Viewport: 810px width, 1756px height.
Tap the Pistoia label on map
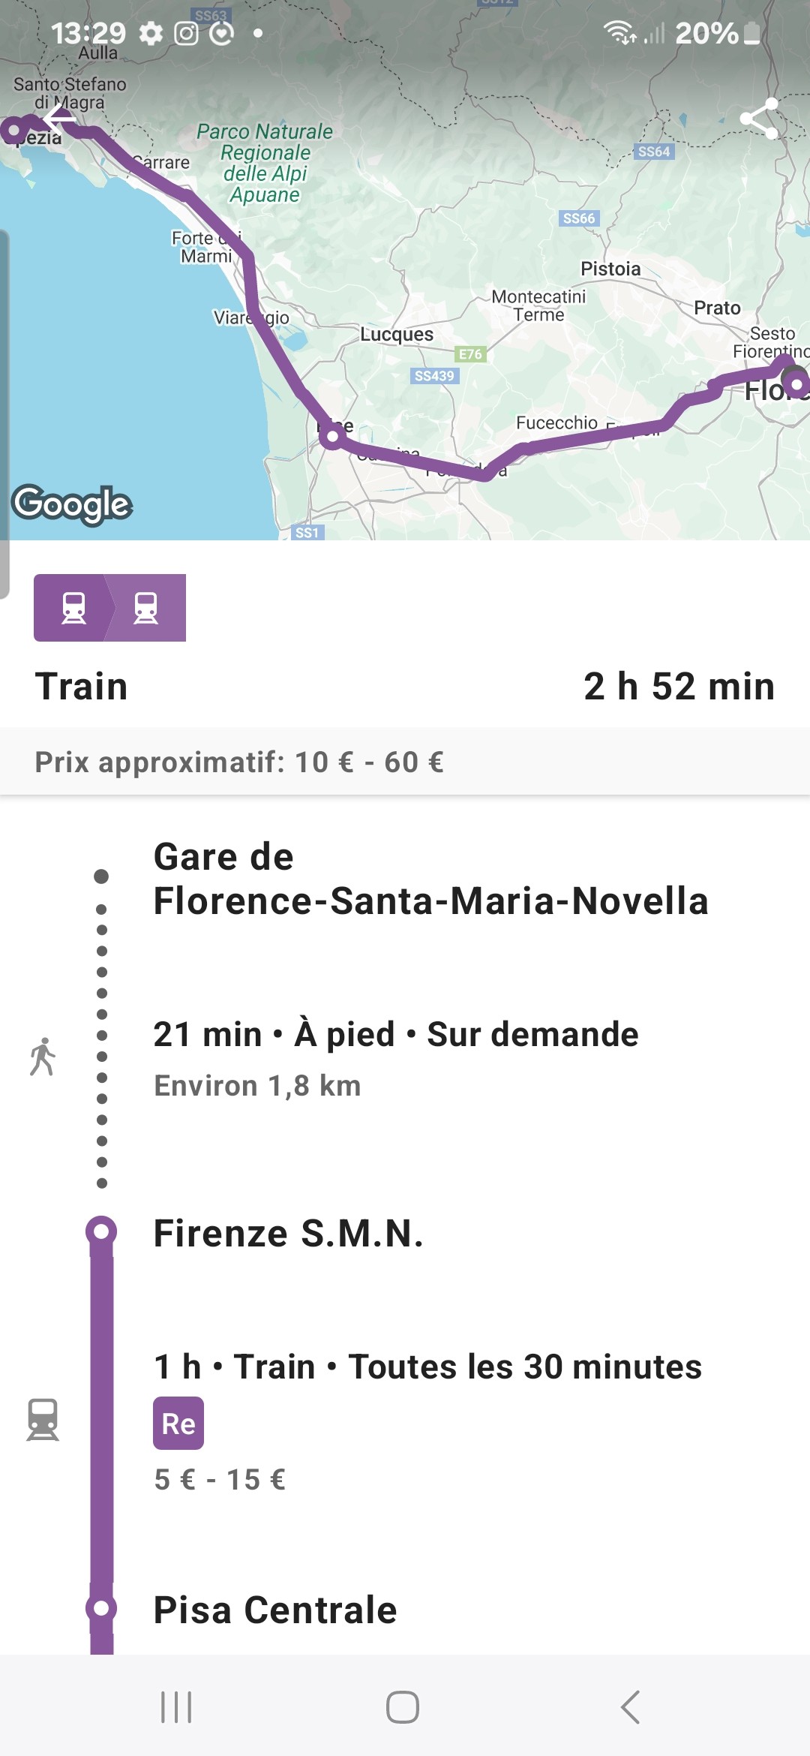(x=610, y=269)
